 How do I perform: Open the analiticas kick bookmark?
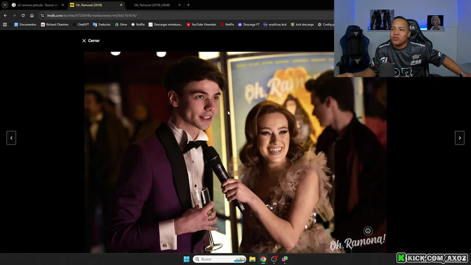(x=275, y=25)
